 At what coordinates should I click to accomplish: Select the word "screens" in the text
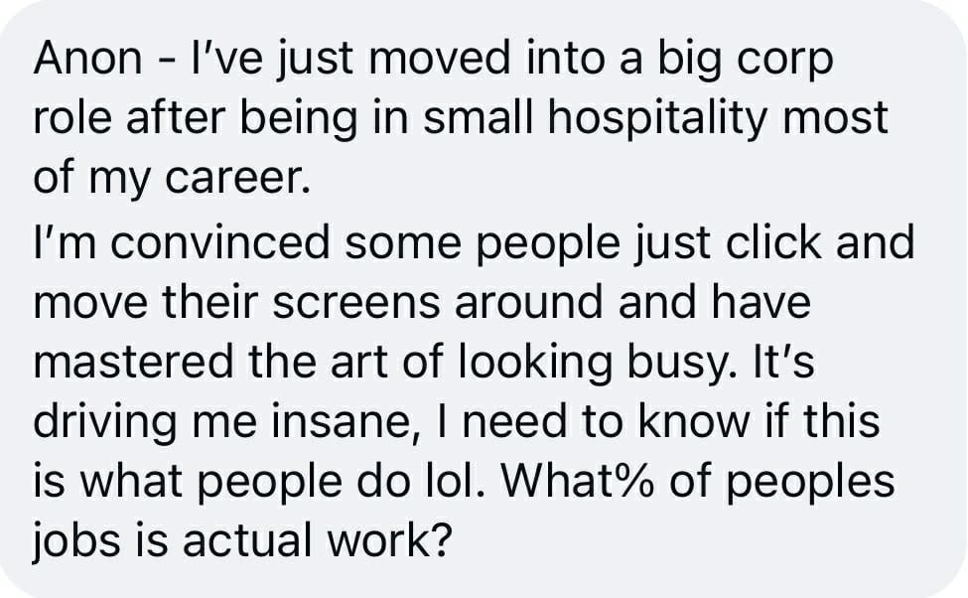tap(356, 303)
